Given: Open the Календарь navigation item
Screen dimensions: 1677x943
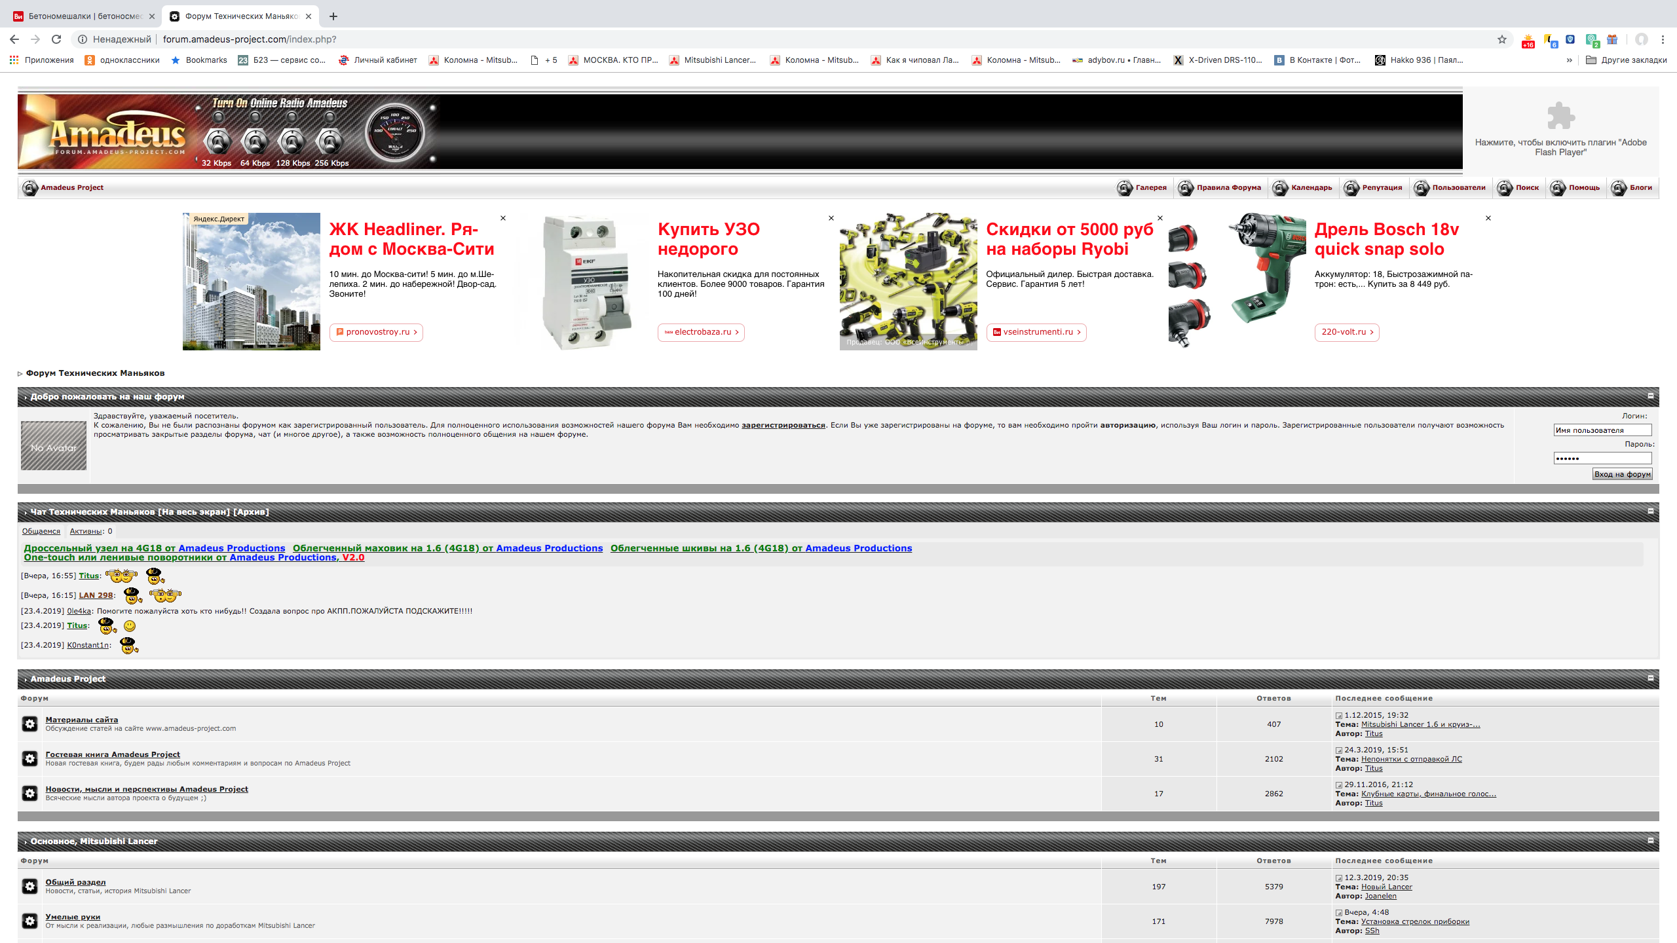Looking at the screenshot, I should tap(1302, 188).
